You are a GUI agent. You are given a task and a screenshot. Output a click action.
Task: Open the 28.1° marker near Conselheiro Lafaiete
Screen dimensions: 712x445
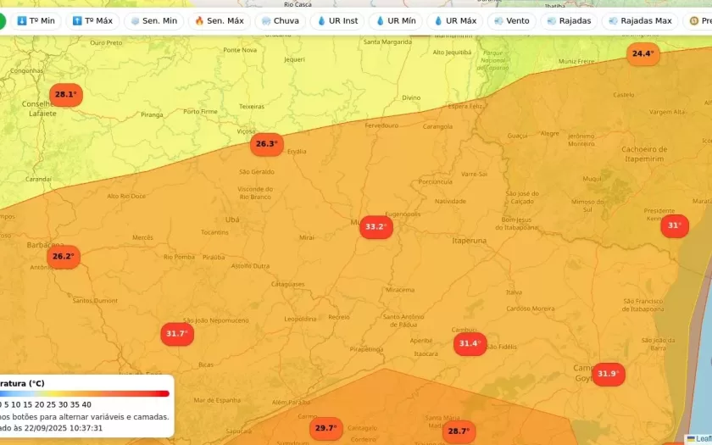coord(65,95)
